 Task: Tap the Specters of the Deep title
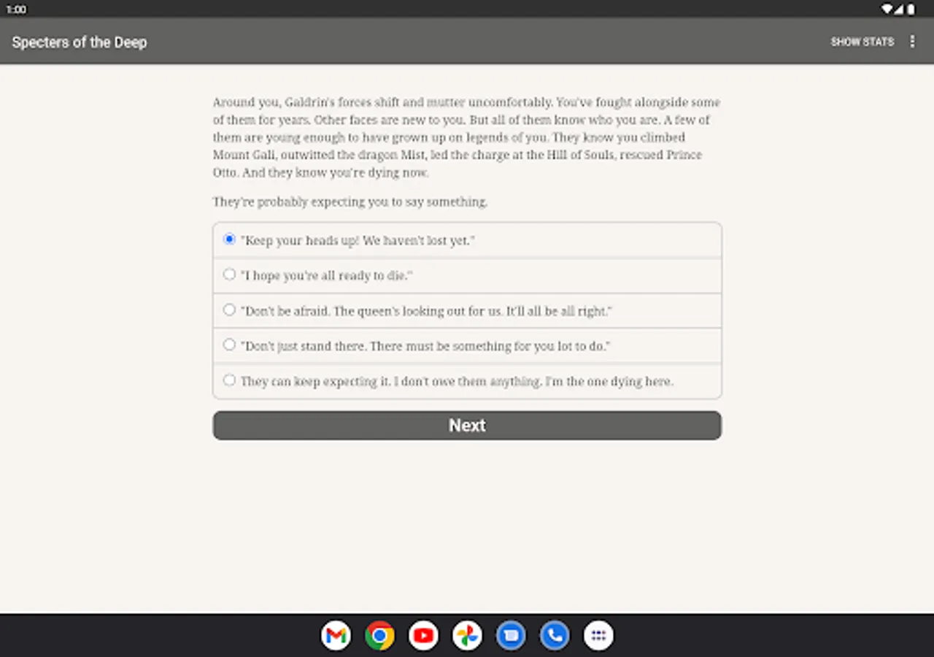79,42
